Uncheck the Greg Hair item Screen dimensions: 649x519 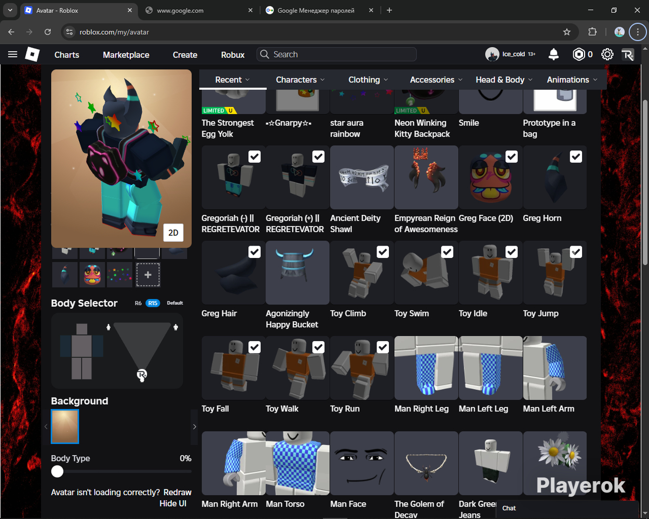click(254, 252)
